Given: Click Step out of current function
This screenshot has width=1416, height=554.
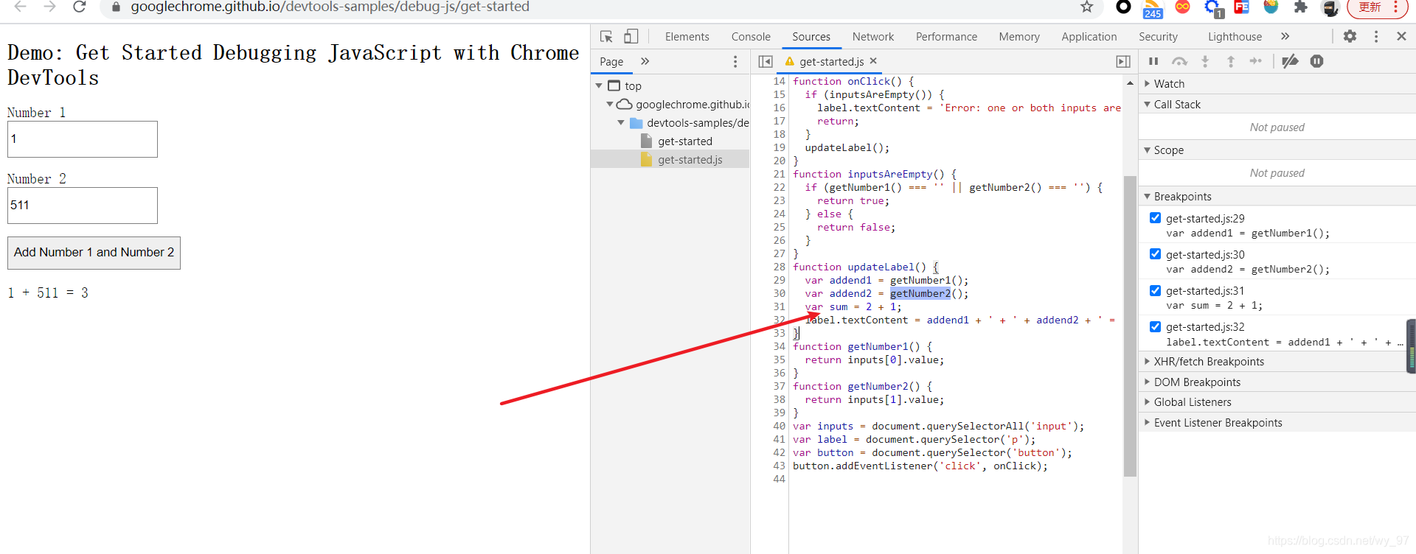Looking at the screenshot, I should (x=1230, y=61).
